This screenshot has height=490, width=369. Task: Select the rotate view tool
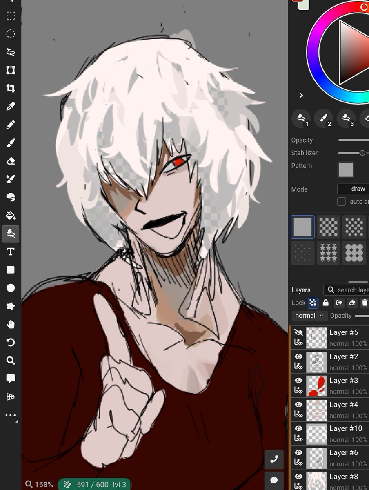(x=11, y=342)
